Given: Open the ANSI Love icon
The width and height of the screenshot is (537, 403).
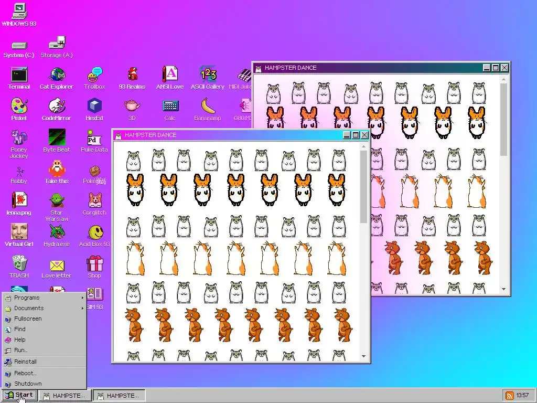Looking at the screenshot, I should pyautogui.click(x=170, y=78).
